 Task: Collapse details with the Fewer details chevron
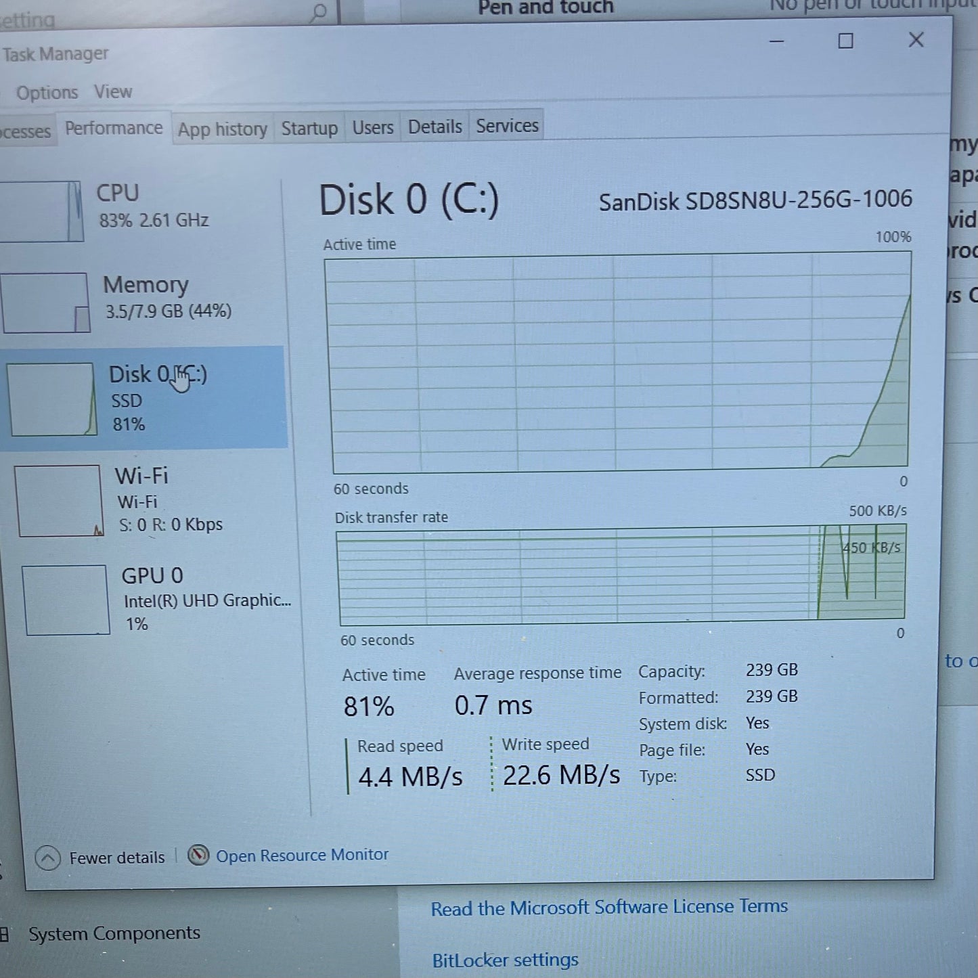tap(47, 857)
